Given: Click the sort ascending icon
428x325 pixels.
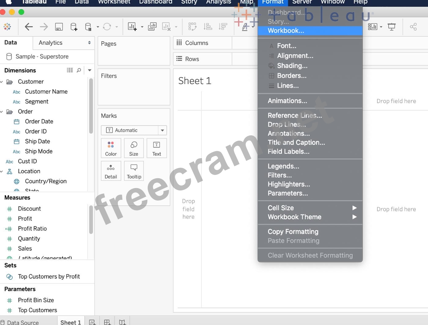Looking at the screenshot, I should (208, 27).
